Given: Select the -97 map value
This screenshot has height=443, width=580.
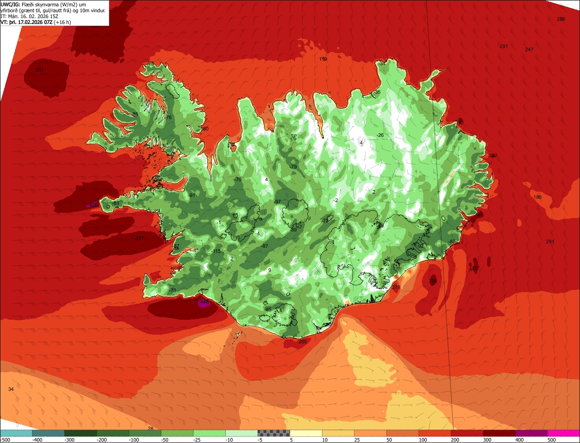Looking at the screenshot, I should 277,202.
